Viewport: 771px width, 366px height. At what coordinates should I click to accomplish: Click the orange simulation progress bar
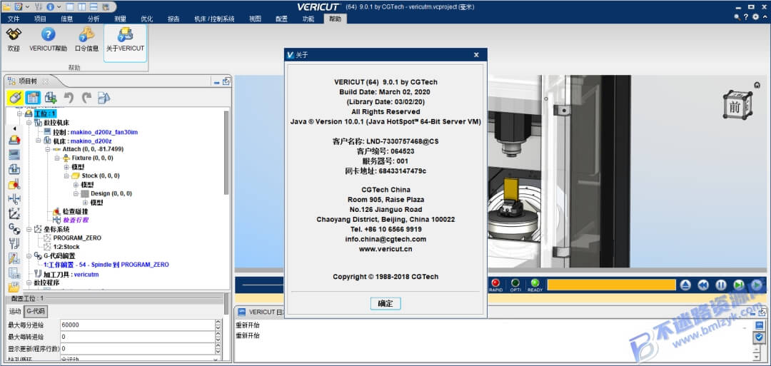pyautogui.click(x=612, y=285)
